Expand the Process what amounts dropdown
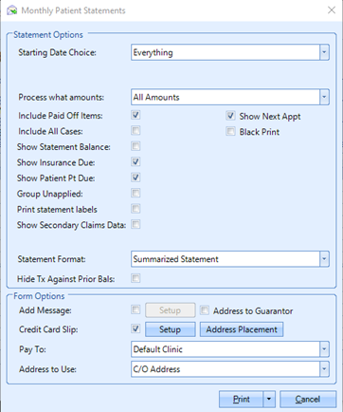The image size is (343, 412). [324, 97]
